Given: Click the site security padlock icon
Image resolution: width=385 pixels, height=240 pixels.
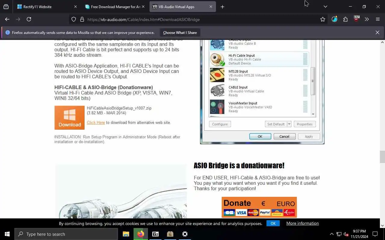Looking at the screenshot, I should point(82,19).
